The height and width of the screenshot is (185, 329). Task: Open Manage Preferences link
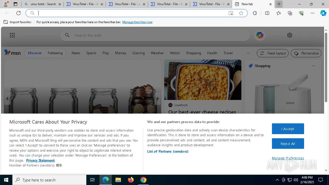tap(288, 158)
